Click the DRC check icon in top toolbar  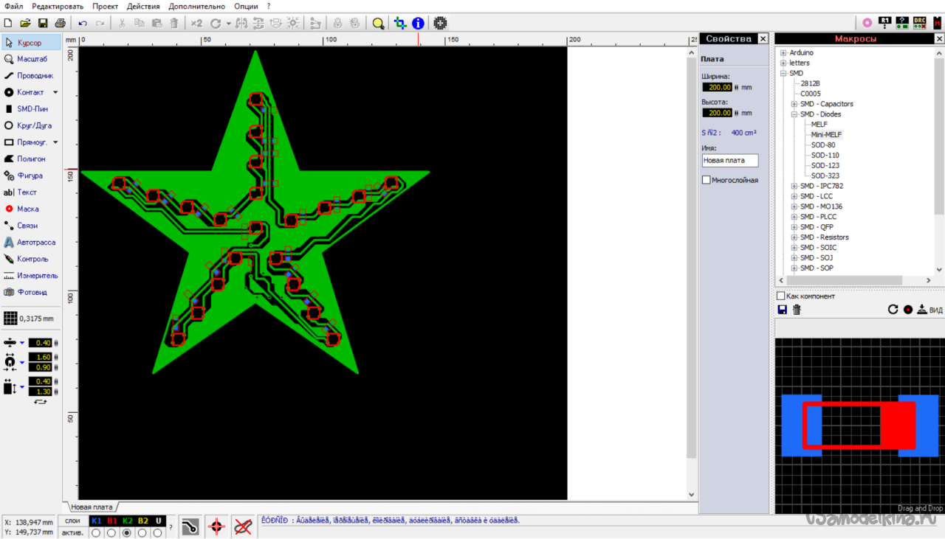(x=920, y=23)
